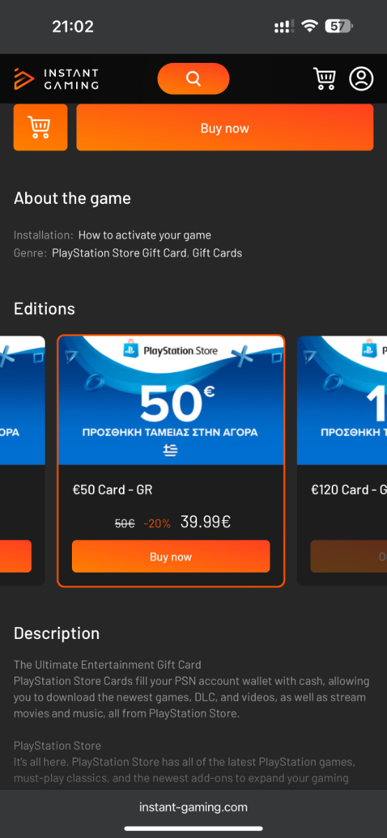Image resolution: width=387 pixels, height=838 pixels.
Task: Tap the instant-gaming.com address bar
Action: coord(193,807)
